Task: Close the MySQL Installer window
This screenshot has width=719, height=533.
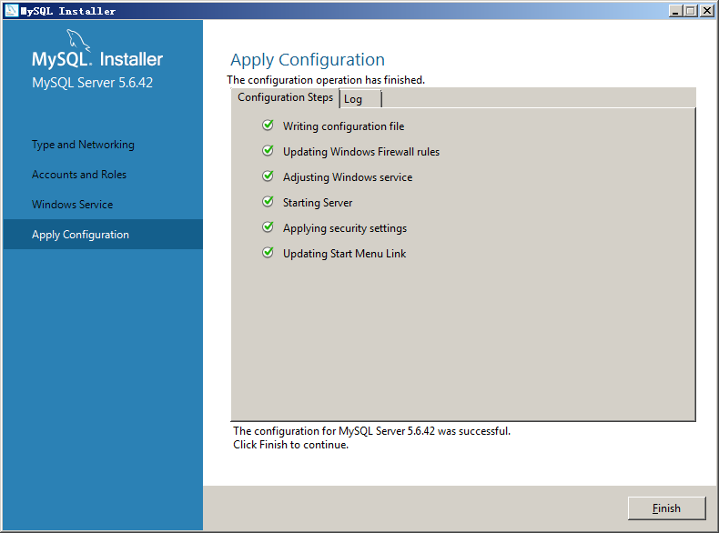Action: (707, 11)
